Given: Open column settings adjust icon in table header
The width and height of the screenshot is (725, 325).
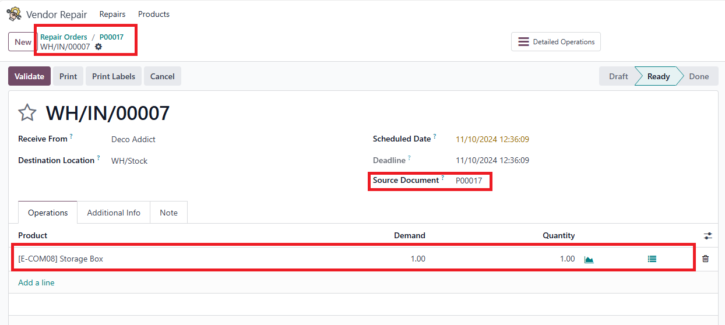Looking at the screenshot, I should point(708,236).
